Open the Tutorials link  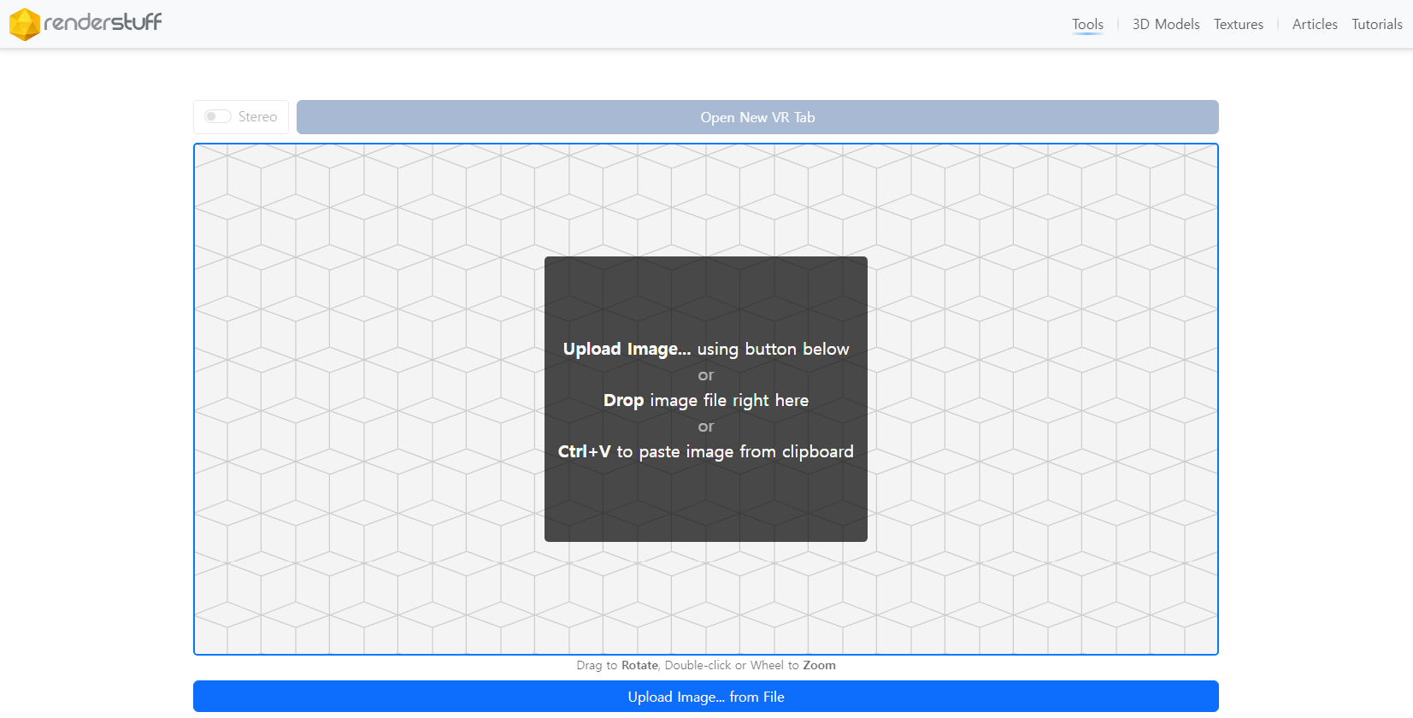coord(1376,24)
